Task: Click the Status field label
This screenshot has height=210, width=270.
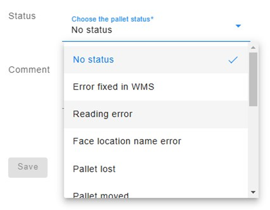Action: point(22,16)
